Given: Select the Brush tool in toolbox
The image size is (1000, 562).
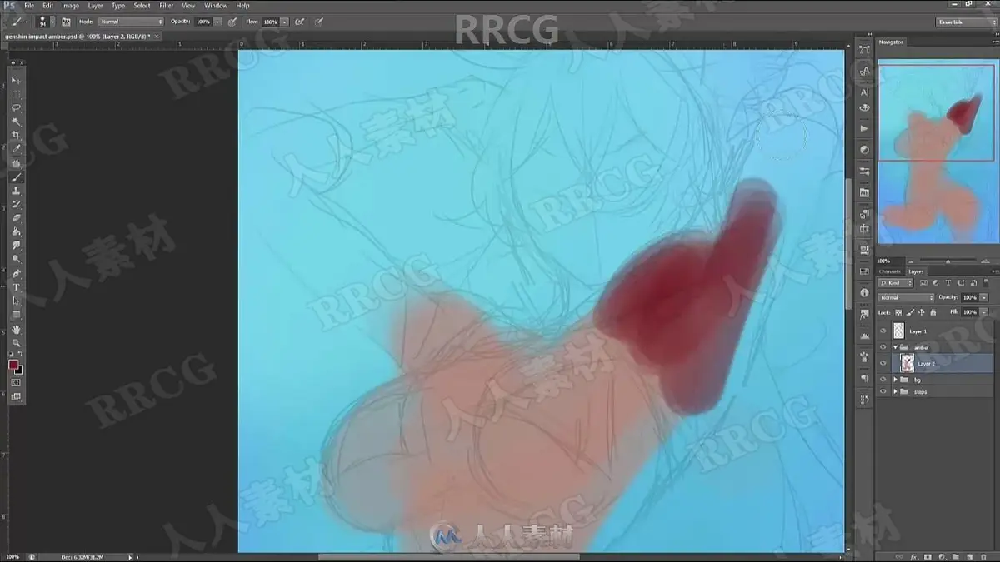Looking at the screenshot, I should (x=17, y=177).
